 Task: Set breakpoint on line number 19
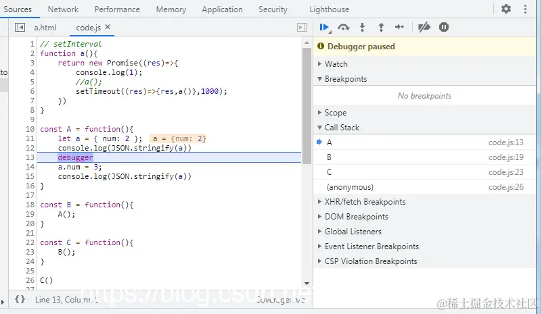[x=30, y=214]
